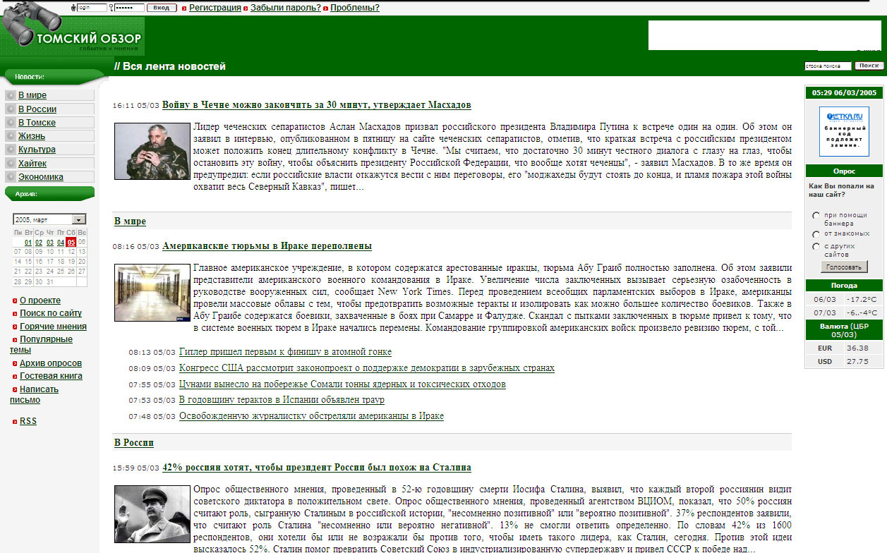This screenshot has height=553, width=887.
Task: Click the key icon beside password field
Action: pyautogui.click(x=111, y=8)
